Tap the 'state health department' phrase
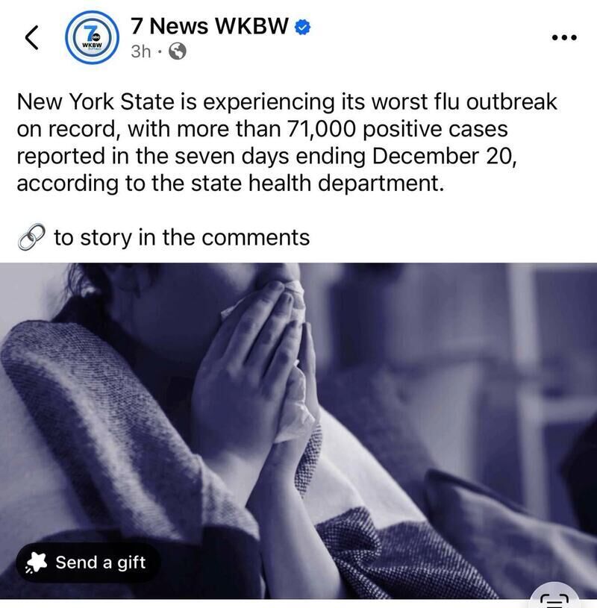Screen dimensions: 597x608 (316, 184)
